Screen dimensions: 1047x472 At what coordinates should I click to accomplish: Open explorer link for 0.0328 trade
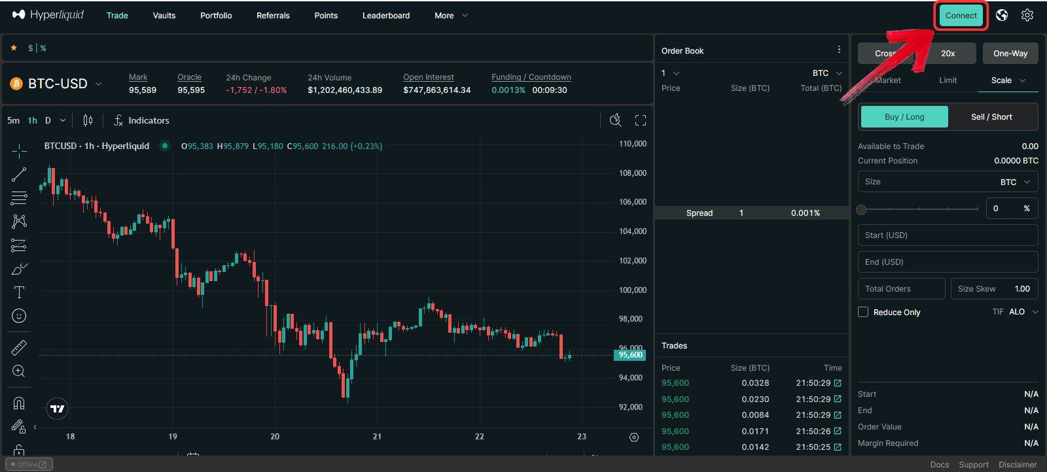(838, 383)
